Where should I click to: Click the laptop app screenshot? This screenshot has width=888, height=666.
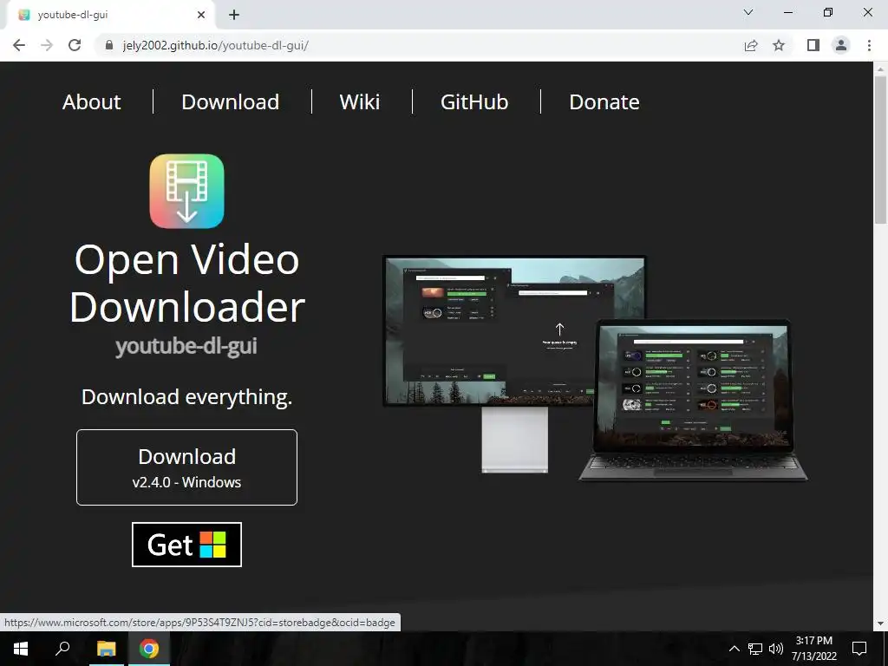click(x=693, y=400)
